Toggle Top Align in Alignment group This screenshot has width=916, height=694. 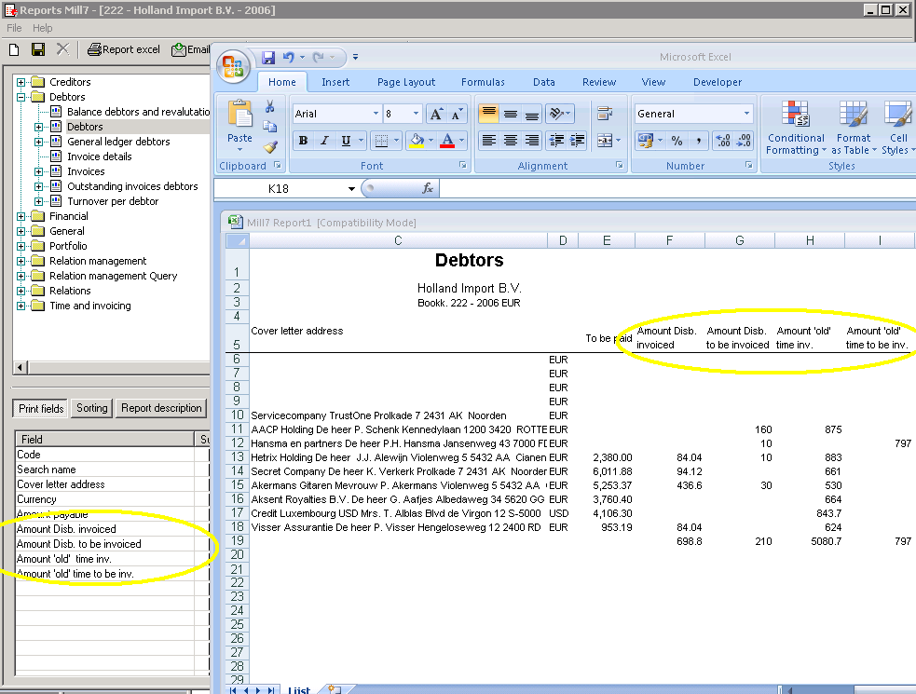[489, 114]
